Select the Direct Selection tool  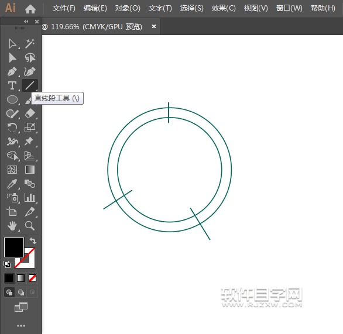pos(12,44)
